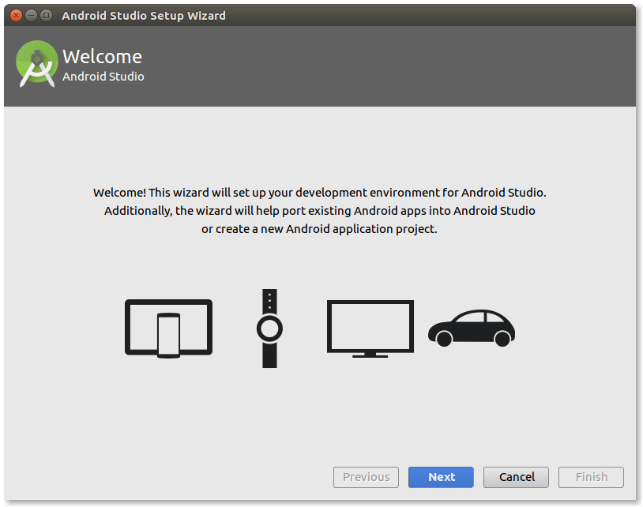Click the 'Android Studio Setup Wizard' window title
This screenshot has width=643, height=507.
(x=144, y=16)
